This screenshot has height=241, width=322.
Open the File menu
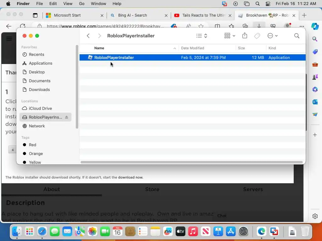39,4
